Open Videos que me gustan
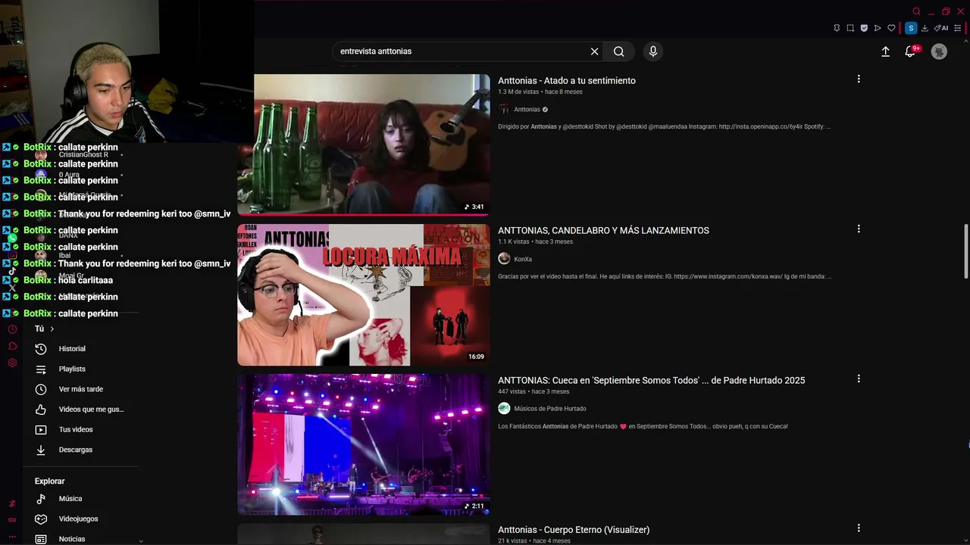This screenshot has width=970, height=545. click(91, 410)
